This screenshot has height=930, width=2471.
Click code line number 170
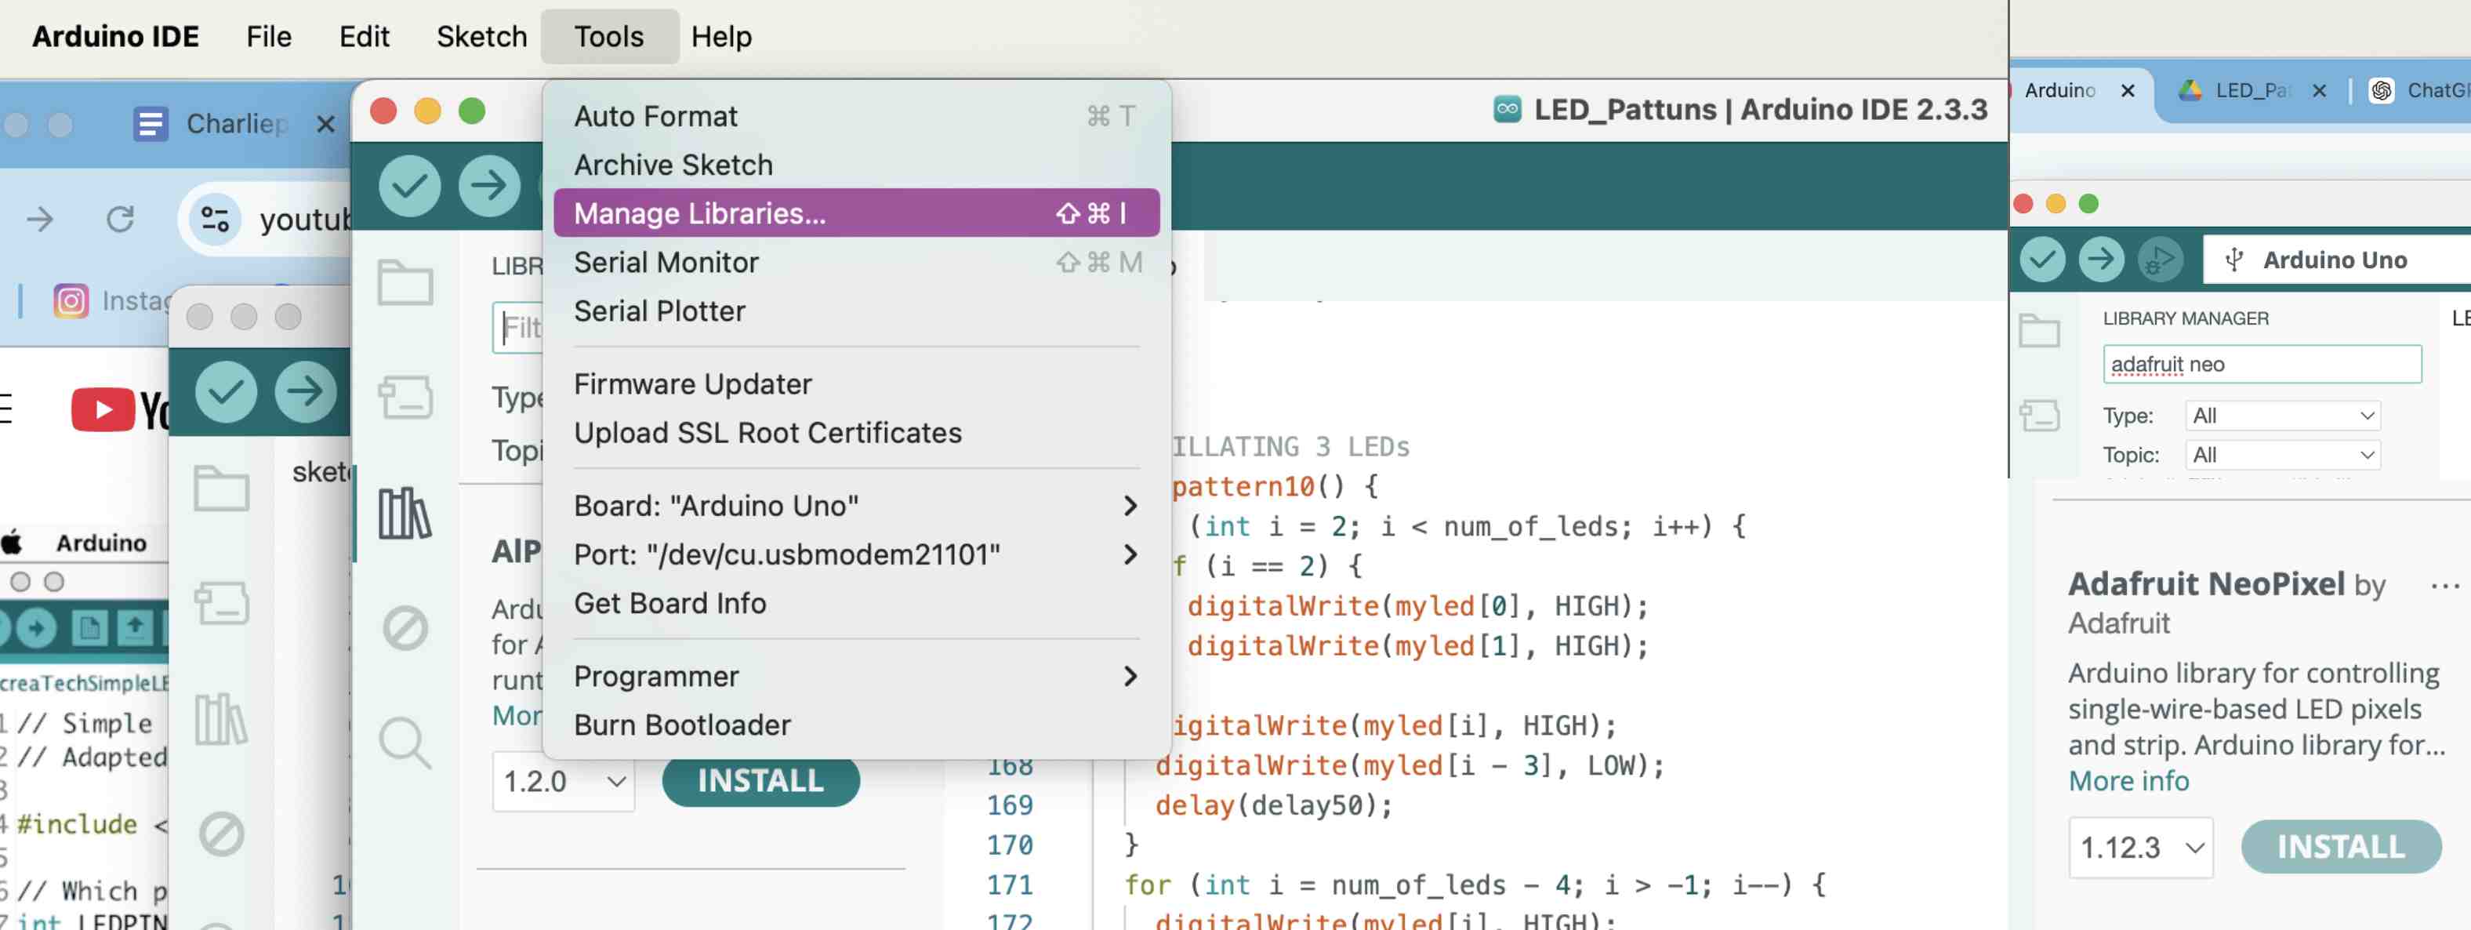point(1009,845)
